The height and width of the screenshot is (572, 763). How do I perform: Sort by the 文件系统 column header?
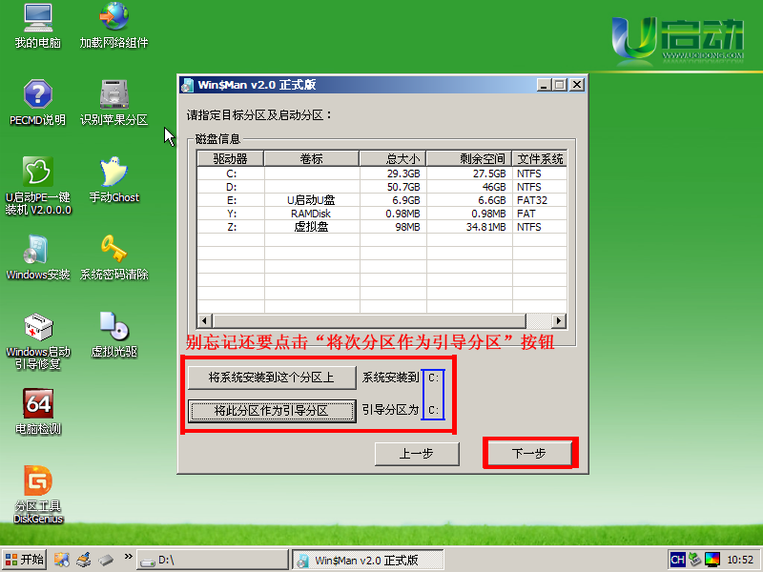(540, 158)
